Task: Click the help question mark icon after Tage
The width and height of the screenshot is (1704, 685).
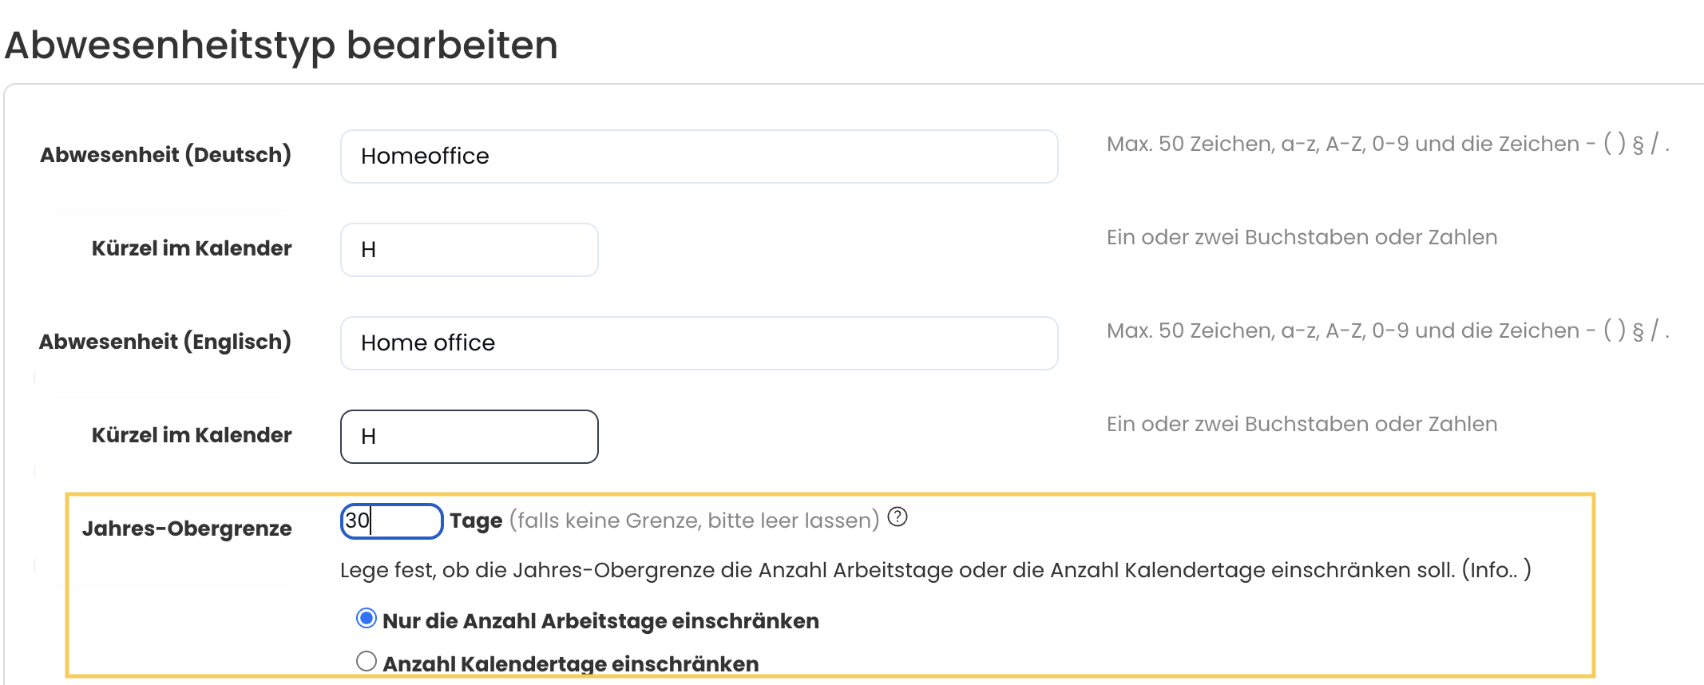Action: (x=898, y=517)
